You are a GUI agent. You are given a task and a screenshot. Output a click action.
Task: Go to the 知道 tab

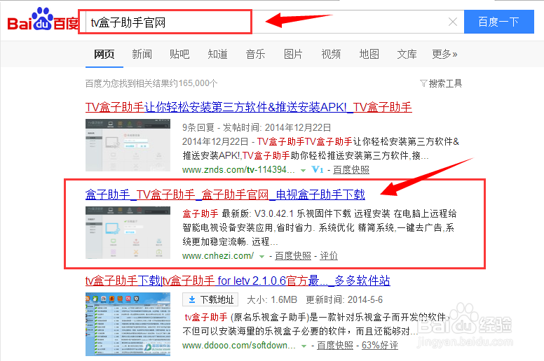point(217,55)
